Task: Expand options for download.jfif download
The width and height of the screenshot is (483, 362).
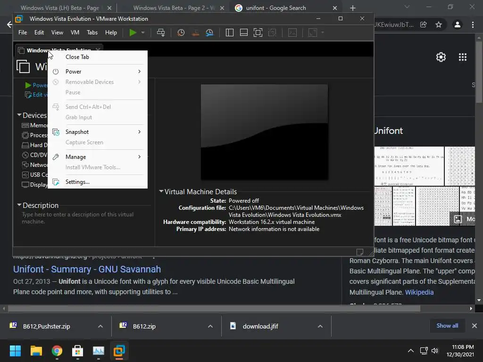Action: pos(320,326)
